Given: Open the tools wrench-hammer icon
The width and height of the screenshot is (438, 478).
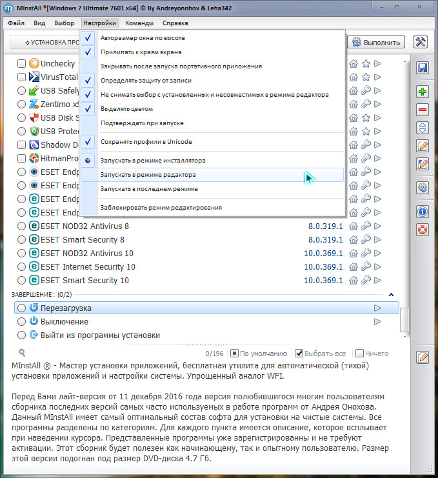Looking at the screenshot, I should (421, 42).
